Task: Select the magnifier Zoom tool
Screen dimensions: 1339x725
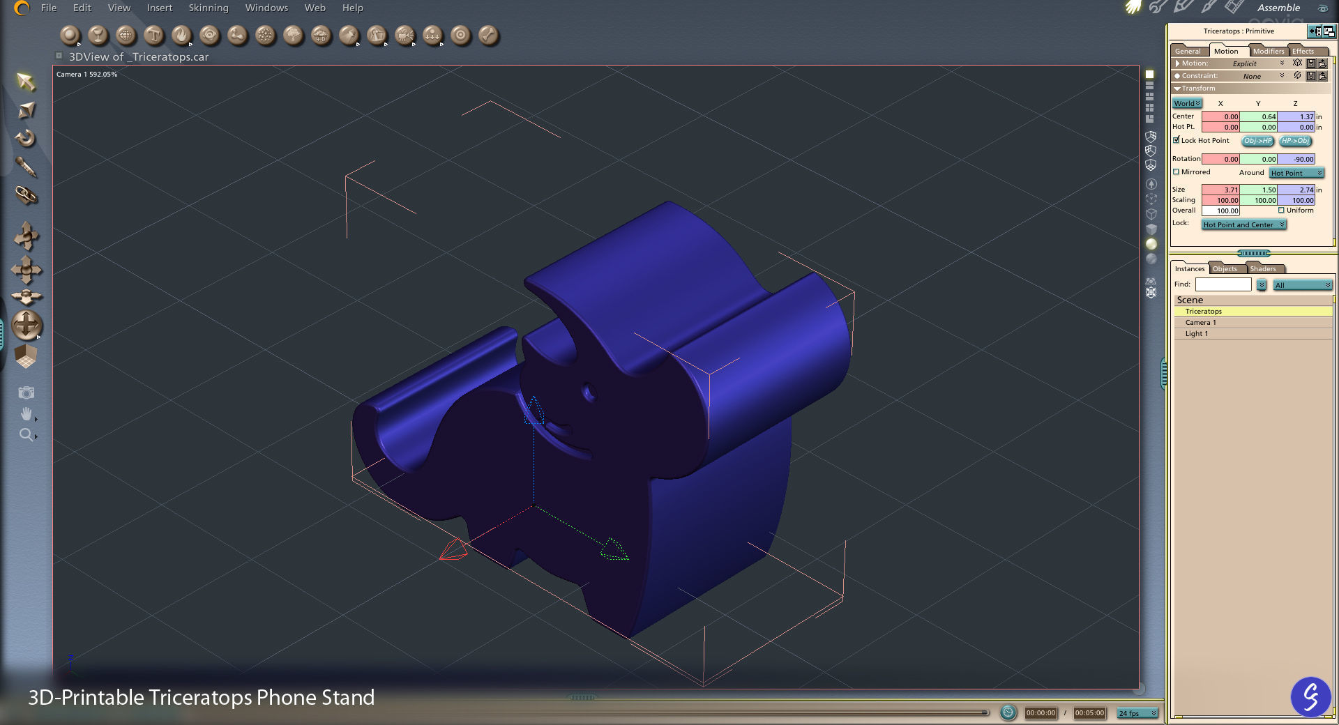Action: point(27,435)
